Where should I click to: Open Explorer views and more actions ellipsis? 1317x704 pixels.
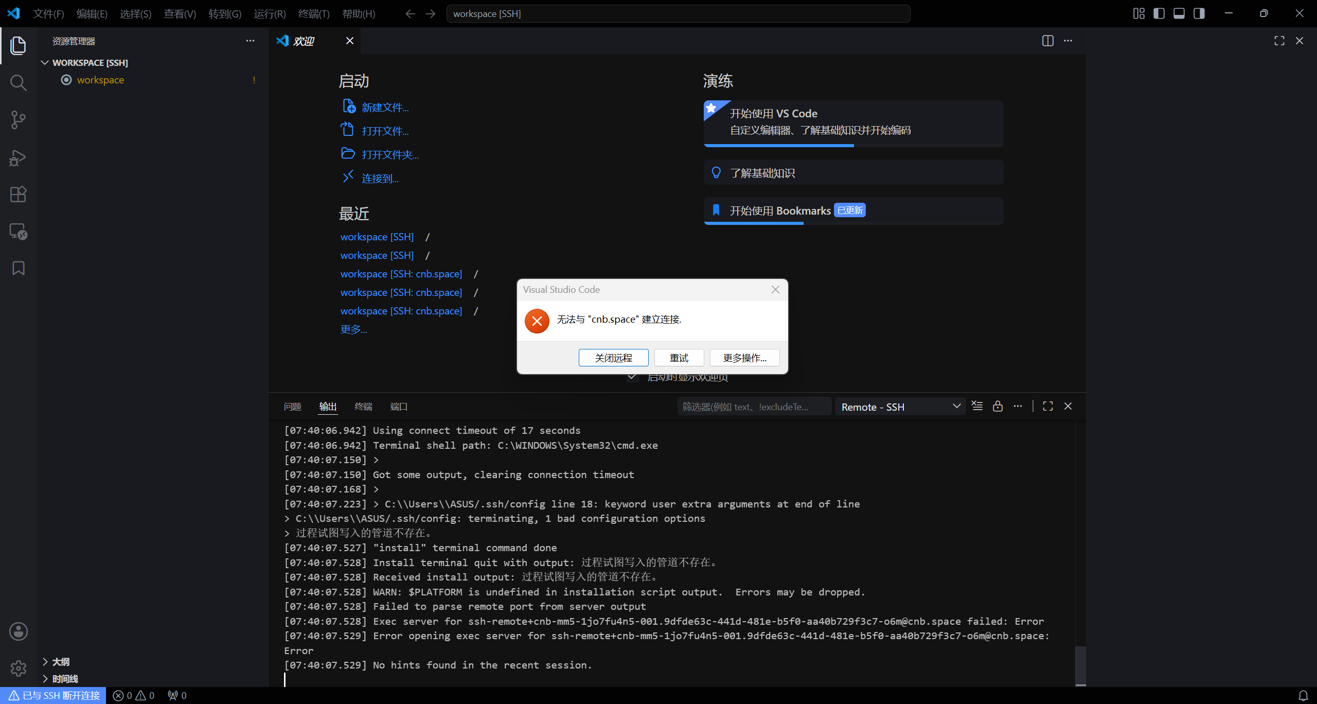coord(250,41)
